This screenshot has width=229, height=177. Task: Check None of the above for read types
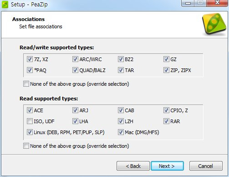pos(26,146)
